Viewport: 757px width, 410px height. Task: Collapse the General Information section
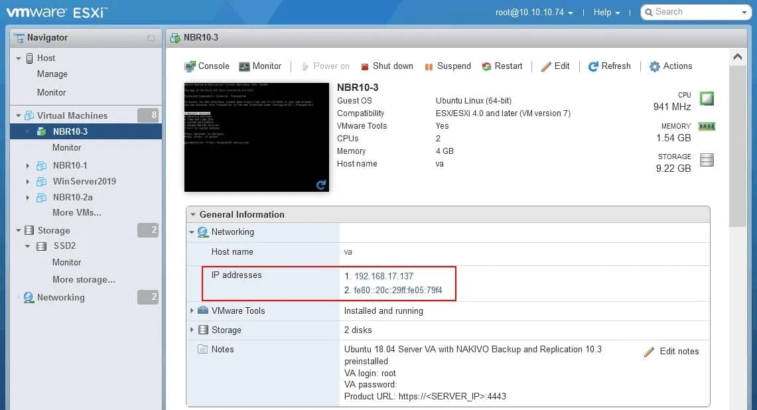[x=193, y=214]
